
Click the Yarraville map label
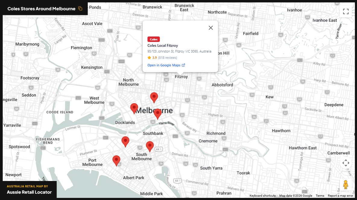[12, 125]
